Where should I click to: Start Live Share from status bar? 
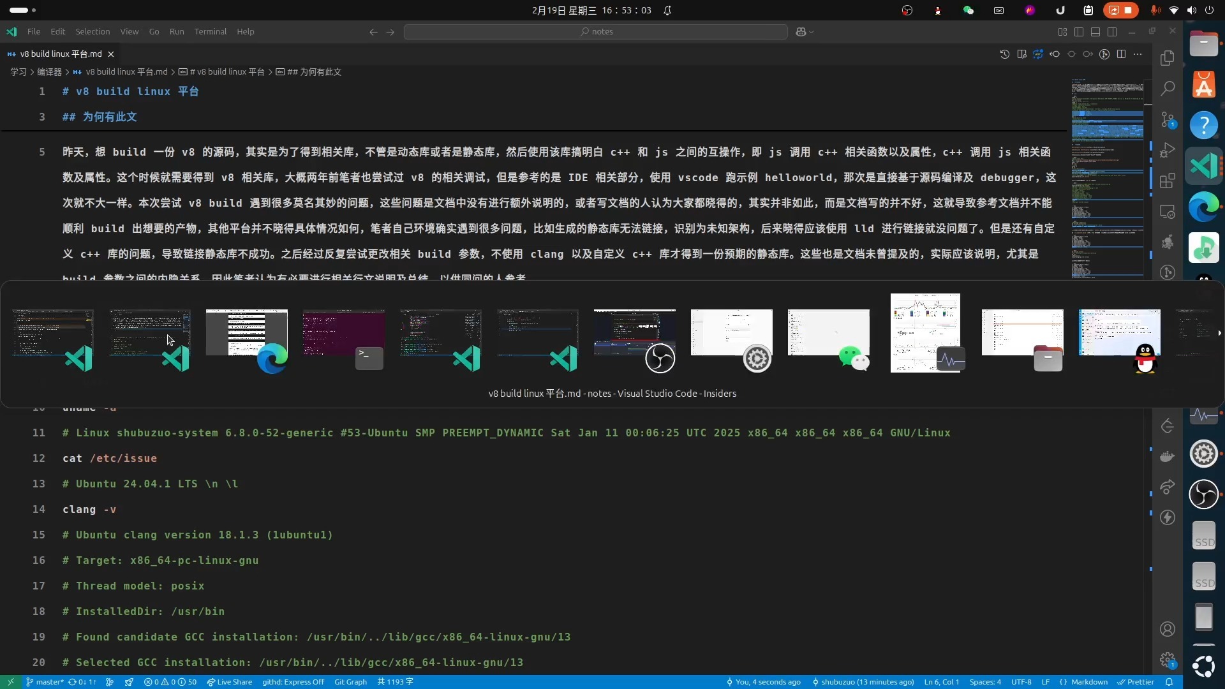tap(230, 682)
